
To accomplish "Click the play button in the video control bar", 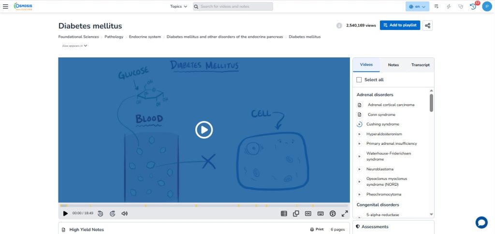I will click(65, 214).
